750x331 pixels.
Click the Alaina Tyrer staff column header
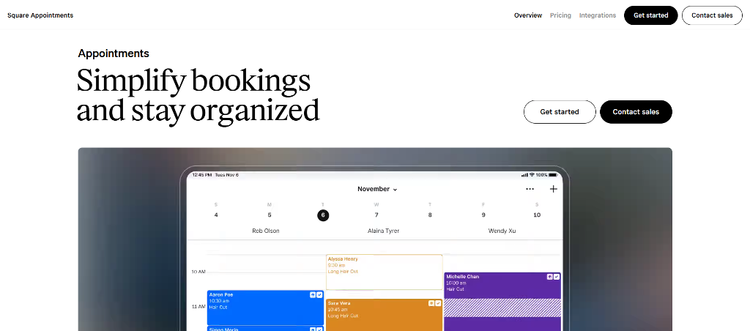tap(384, 231)
